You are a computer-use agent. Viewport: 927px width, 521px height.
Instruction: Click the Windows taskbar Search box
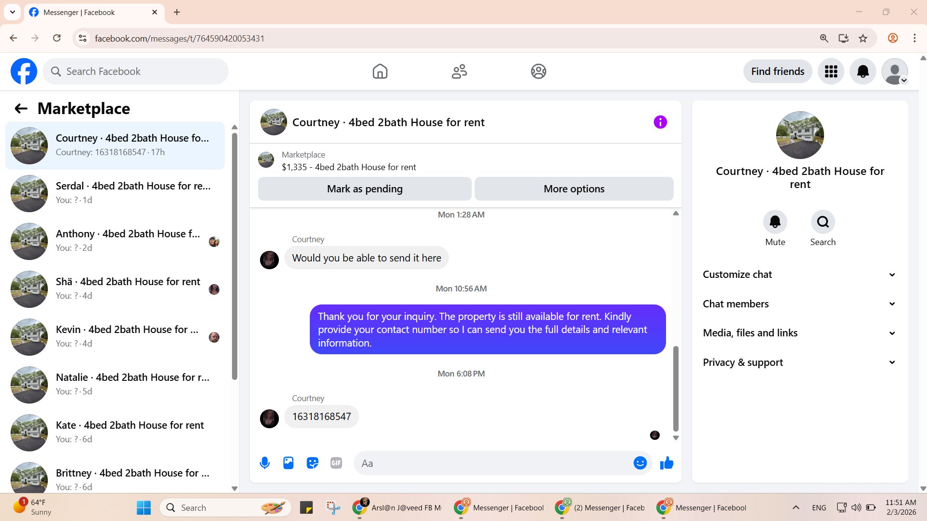coord(225,508)
